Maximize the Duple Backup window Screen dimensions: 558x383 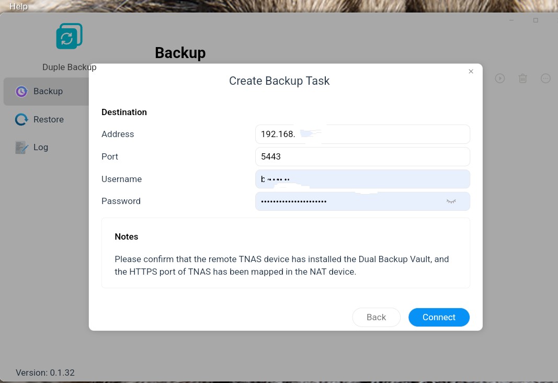pos(535,20)
